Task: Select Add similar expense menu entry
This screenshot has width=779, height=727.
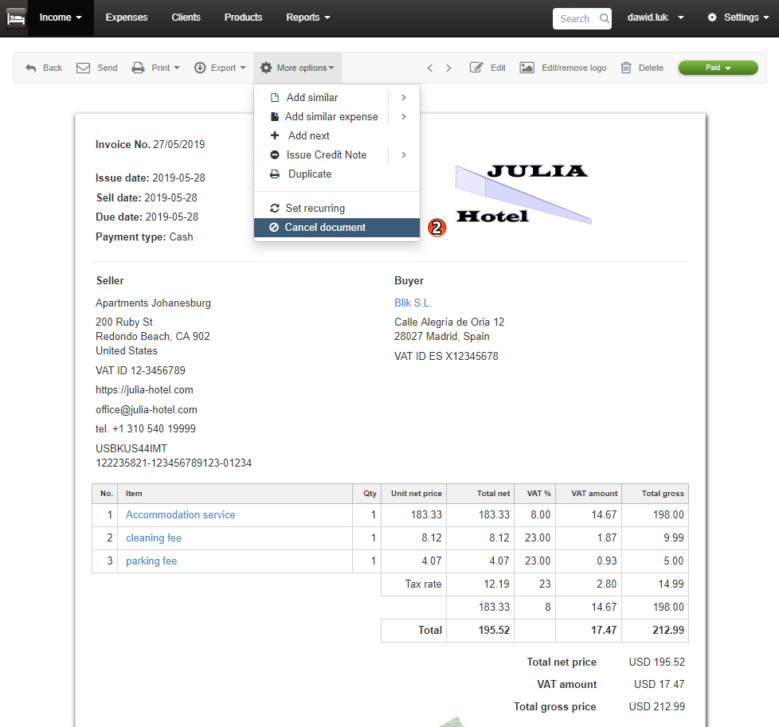Action: tap(331, 117)
